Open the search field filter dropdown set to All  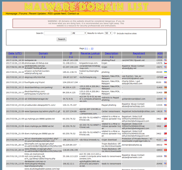pyautogui.click(x=79, y=33)
